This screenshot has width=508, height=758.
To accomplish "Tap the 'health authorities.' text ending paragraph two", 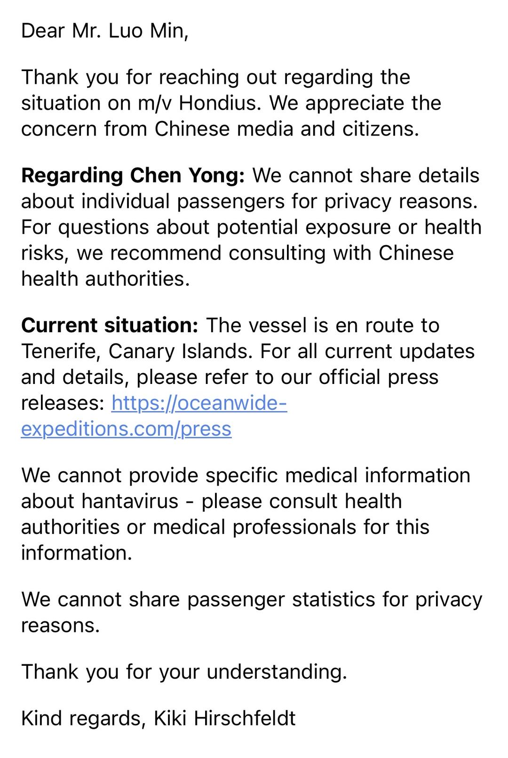I will point(105,279).
